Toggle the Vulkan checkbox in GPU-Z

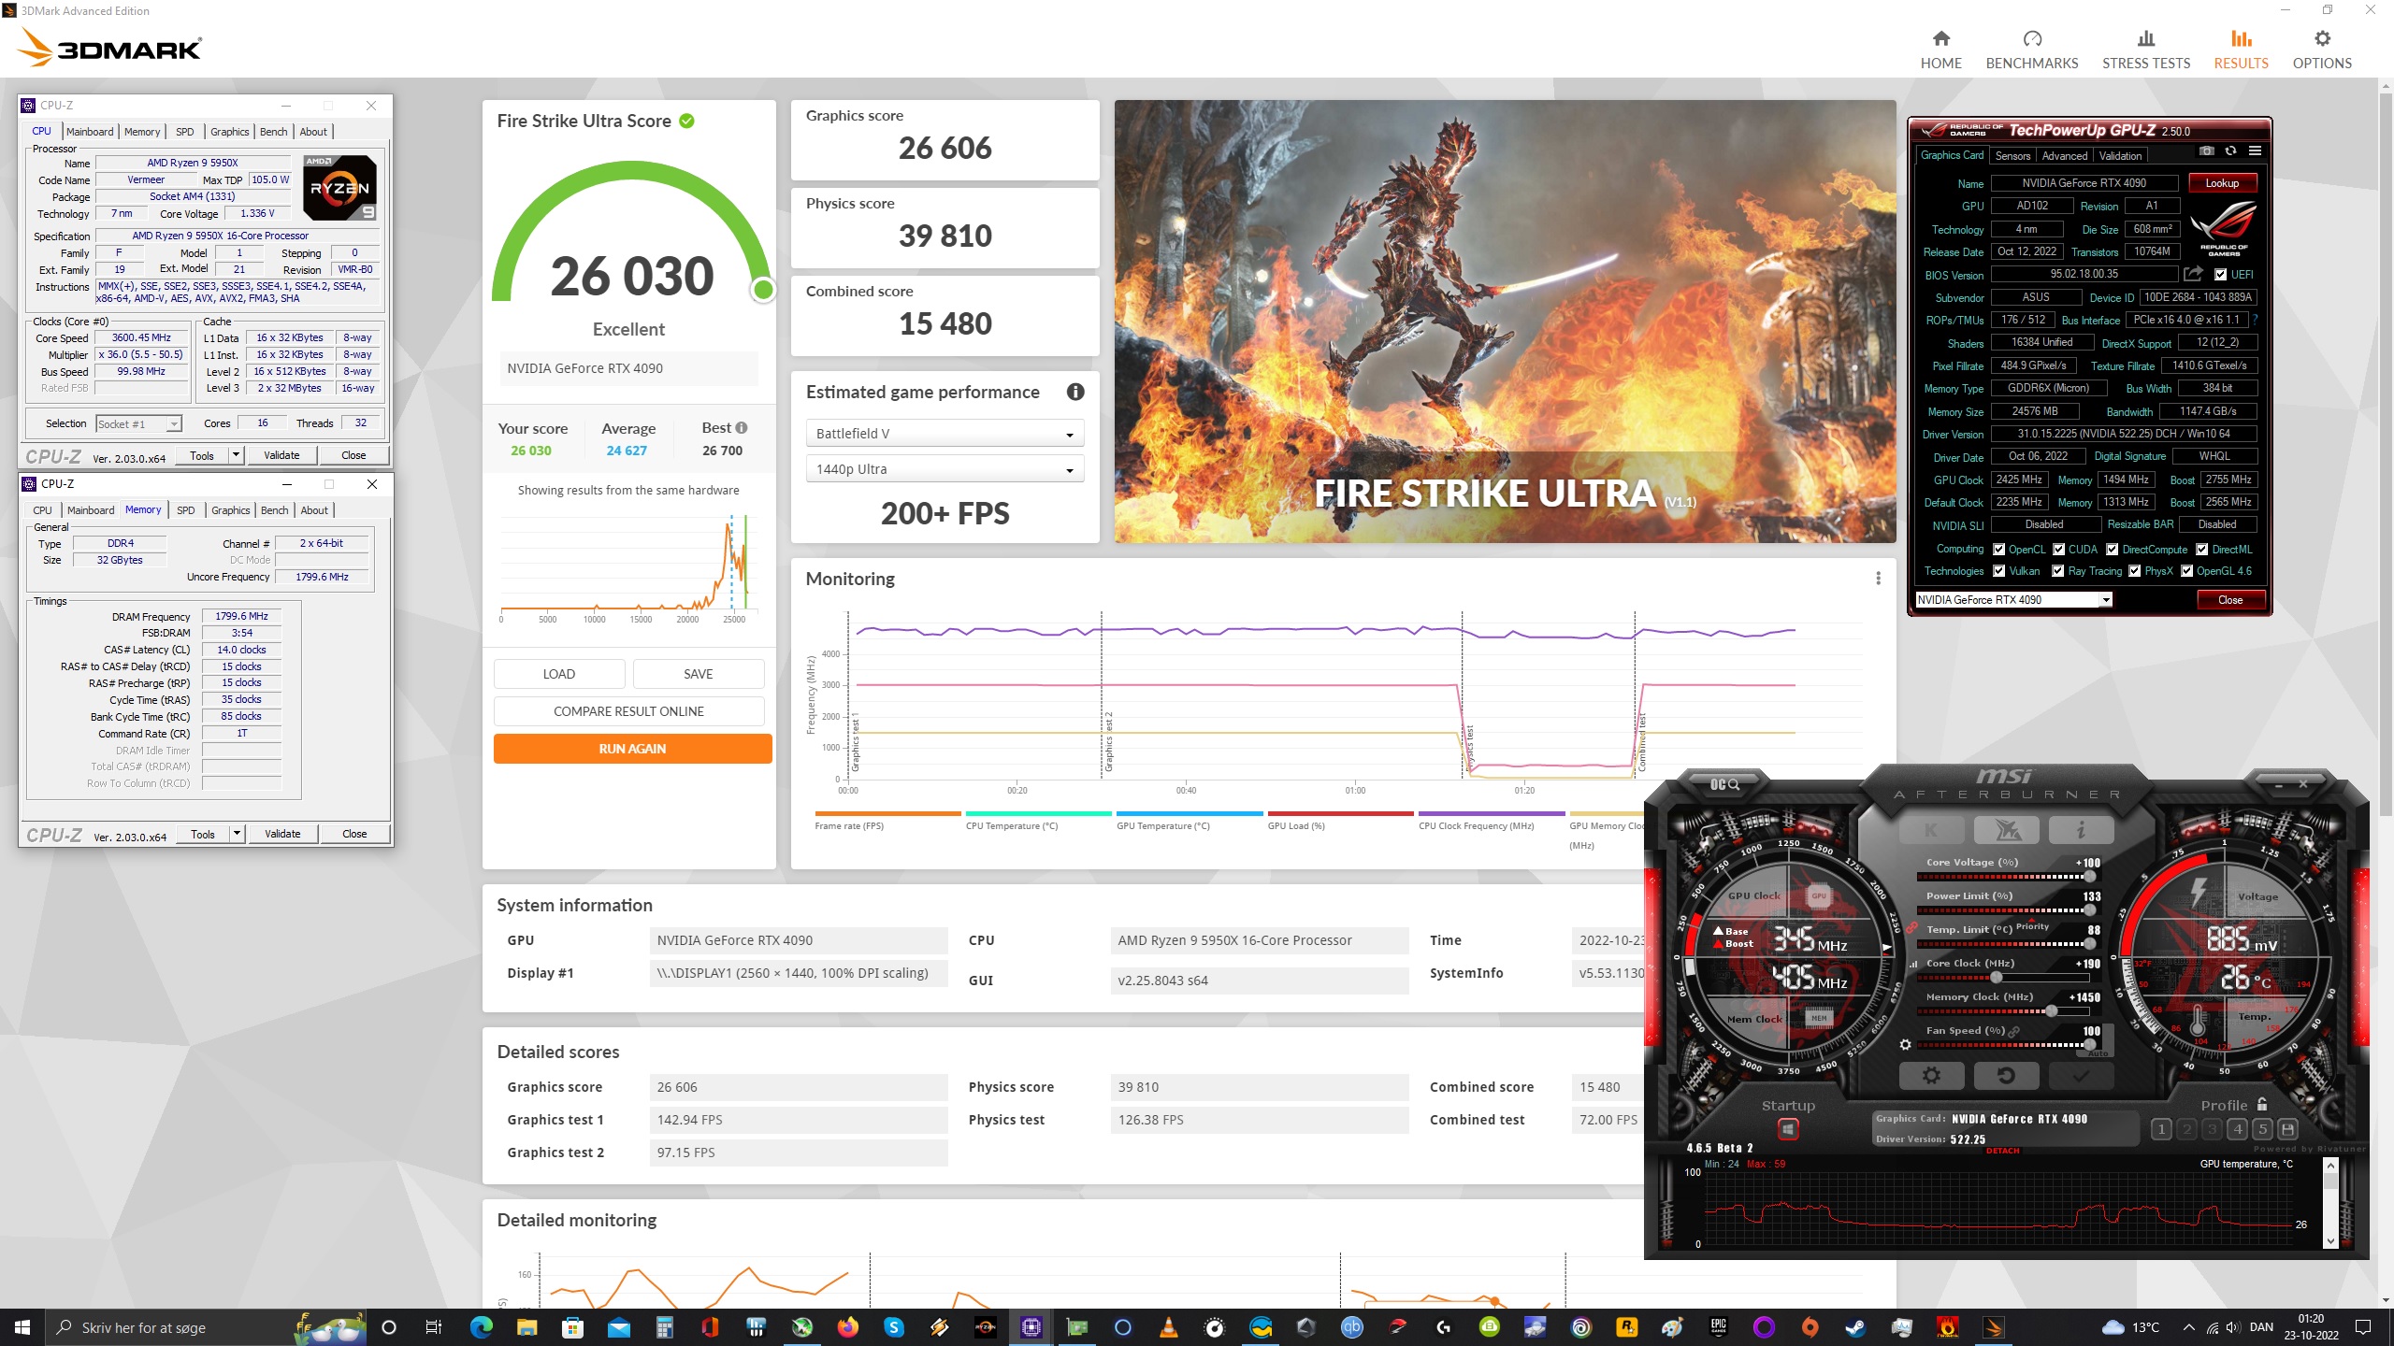[1998, 570]
